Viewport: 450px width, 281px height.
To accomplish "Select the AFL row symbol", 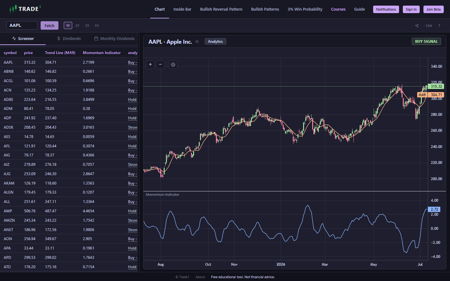I will pyautogui.click(x=7, y=146).
